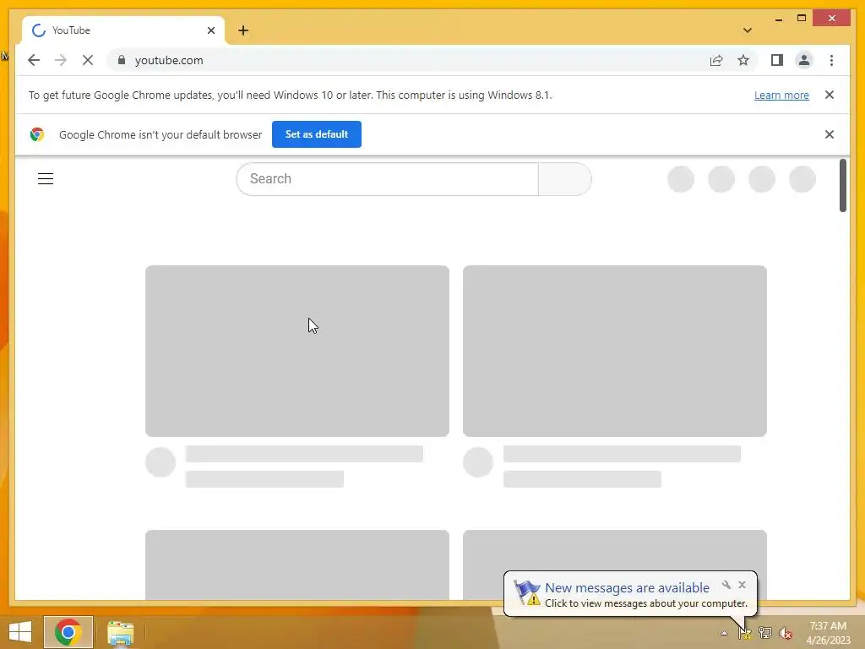The width and height of the screenshot is (865, 649).
Task: Open the notification balloon wrench options
Action: coord(726,585)
